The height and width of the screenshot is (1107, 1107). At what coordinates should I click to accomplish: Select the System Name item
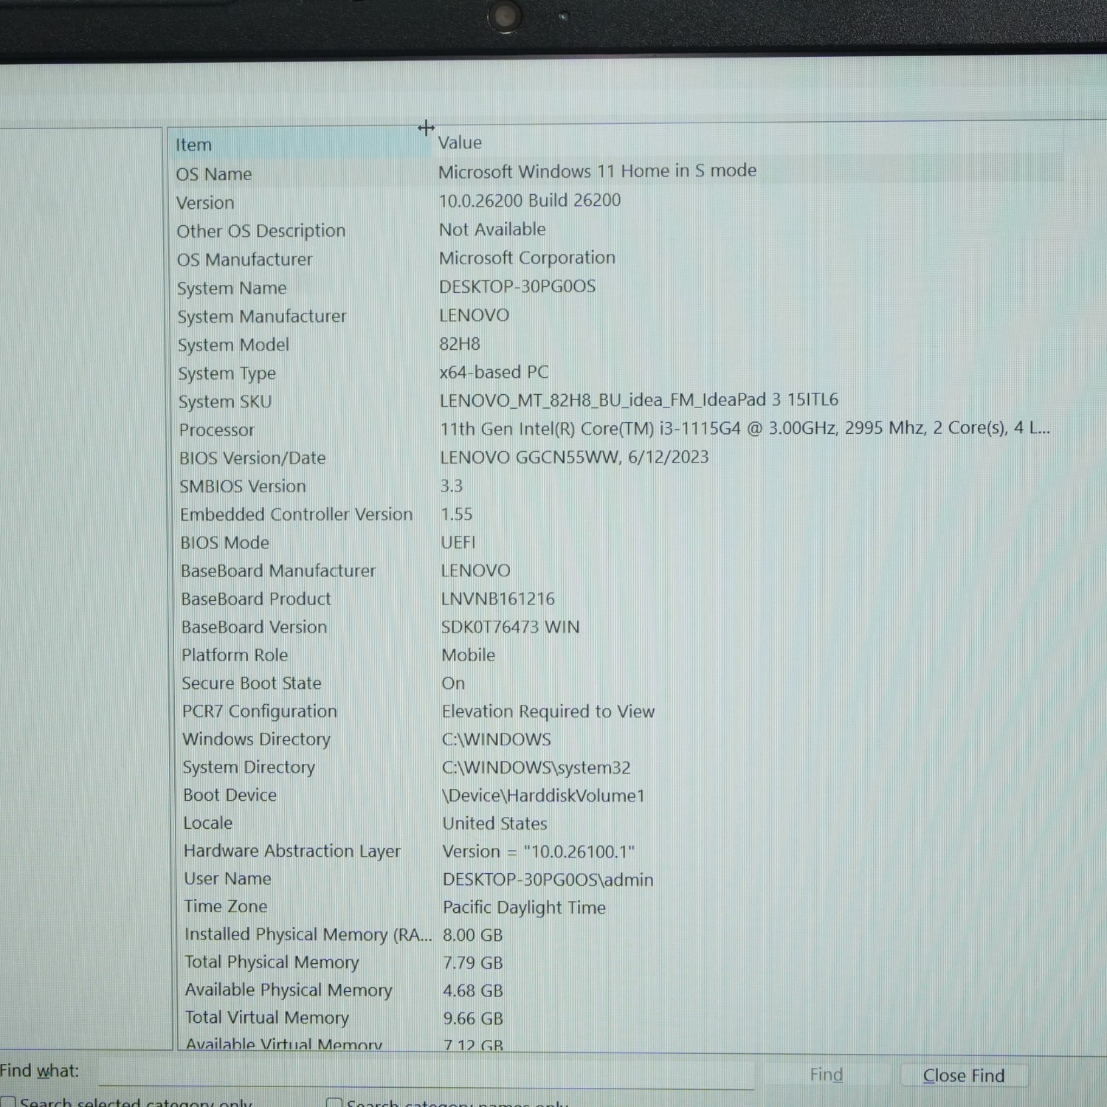coord(232,288)
